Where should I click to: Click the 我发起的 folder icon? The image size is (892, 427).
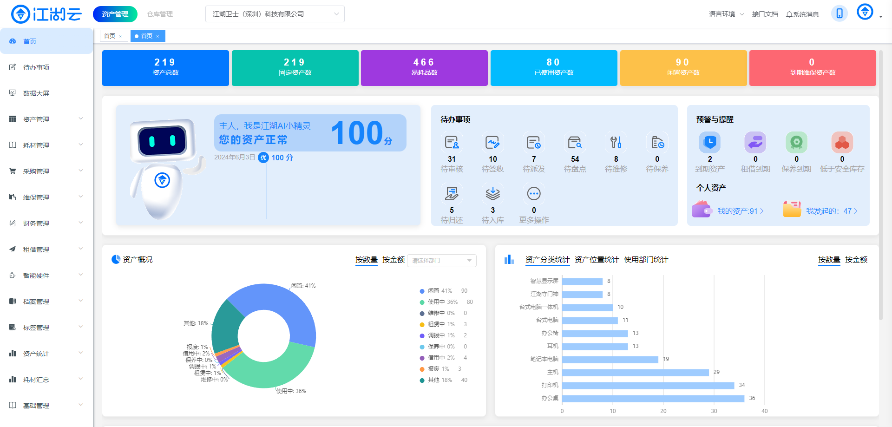792,210
